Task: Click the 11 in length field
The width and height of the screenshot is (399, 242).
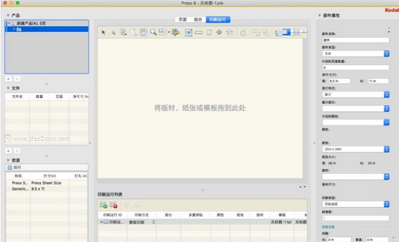Action: [378, 81]
